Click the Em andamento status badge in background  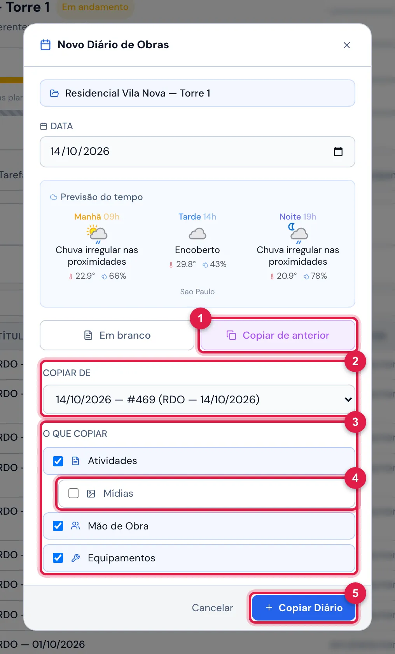(95, 7)
